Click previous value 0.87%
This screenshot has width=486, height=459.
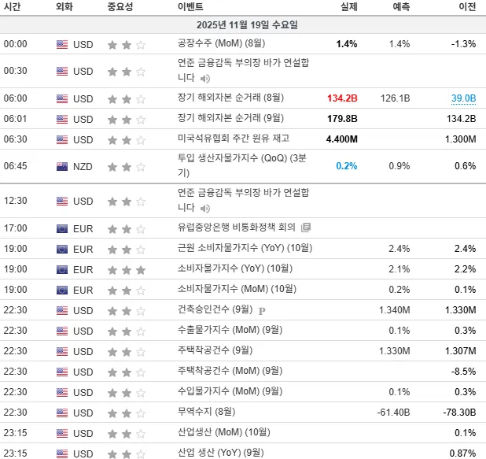point(462,453)
